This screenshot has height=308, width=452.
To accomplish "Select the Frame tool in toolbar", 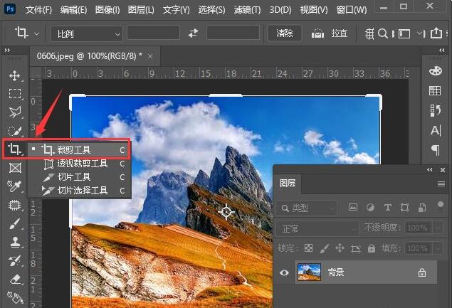I will point(14,168).
